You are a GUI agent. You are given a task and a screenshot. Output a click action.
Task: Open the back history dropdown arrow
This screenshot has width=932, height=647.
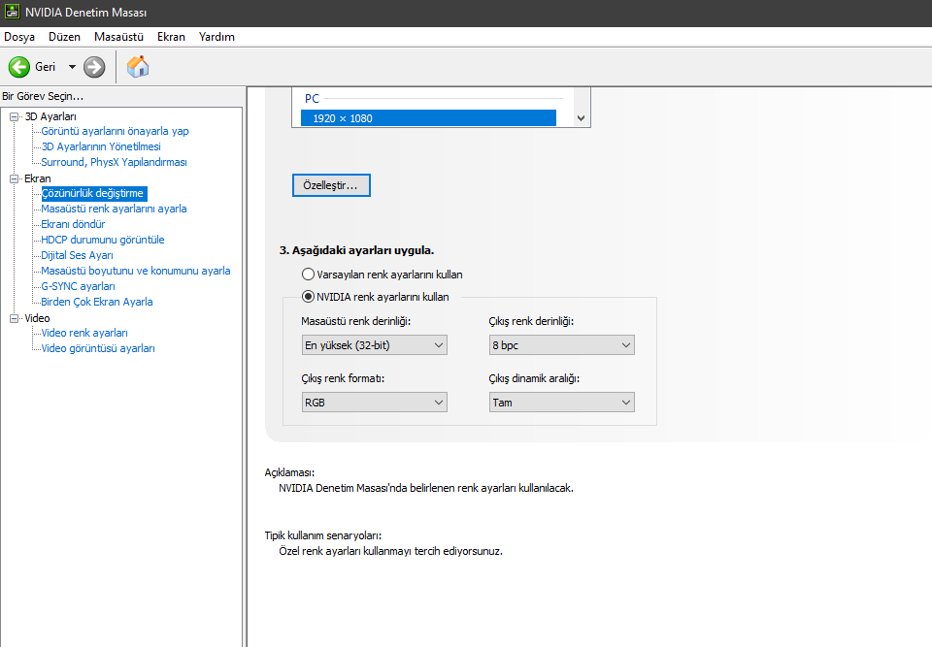click(x=72, y=67)
